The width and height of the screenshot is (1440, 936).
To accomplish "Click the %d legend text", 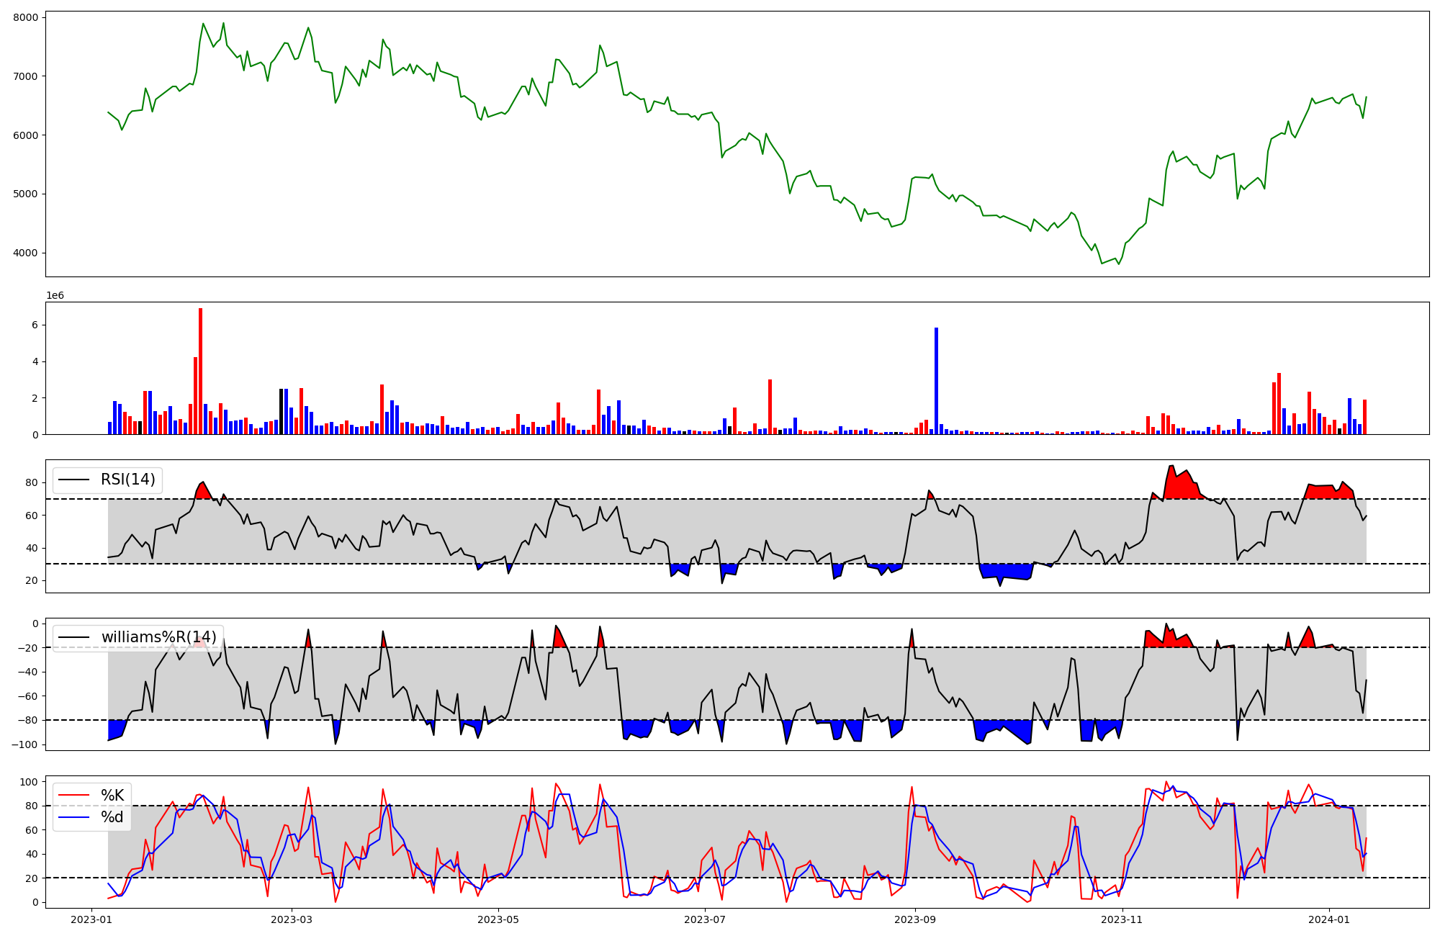I will click(112, 817).
